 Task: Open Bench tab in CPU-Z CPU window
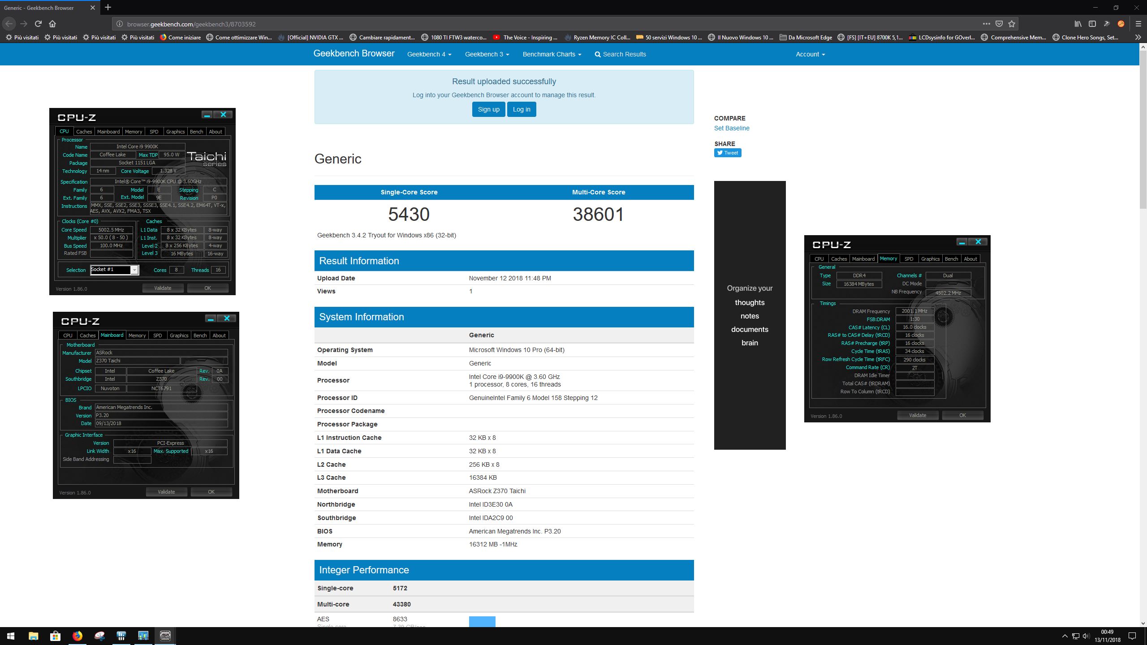196,132
